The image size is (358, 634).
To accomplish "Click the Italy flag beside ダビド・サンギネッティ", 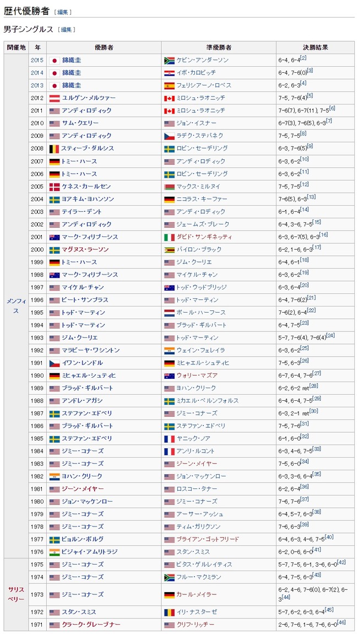I will pyautogui.click(x=169, y=237).
